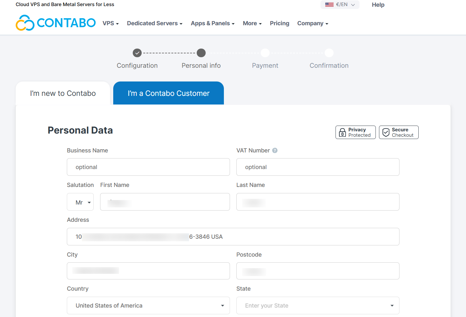Expand the More menu
Viewport: 466px width, 317px height.
pos(252,23)
